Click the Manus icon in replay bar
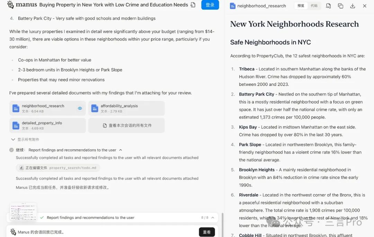Viewport: 374px width, 237px height. pyautogui.click(x=13, y=232)
